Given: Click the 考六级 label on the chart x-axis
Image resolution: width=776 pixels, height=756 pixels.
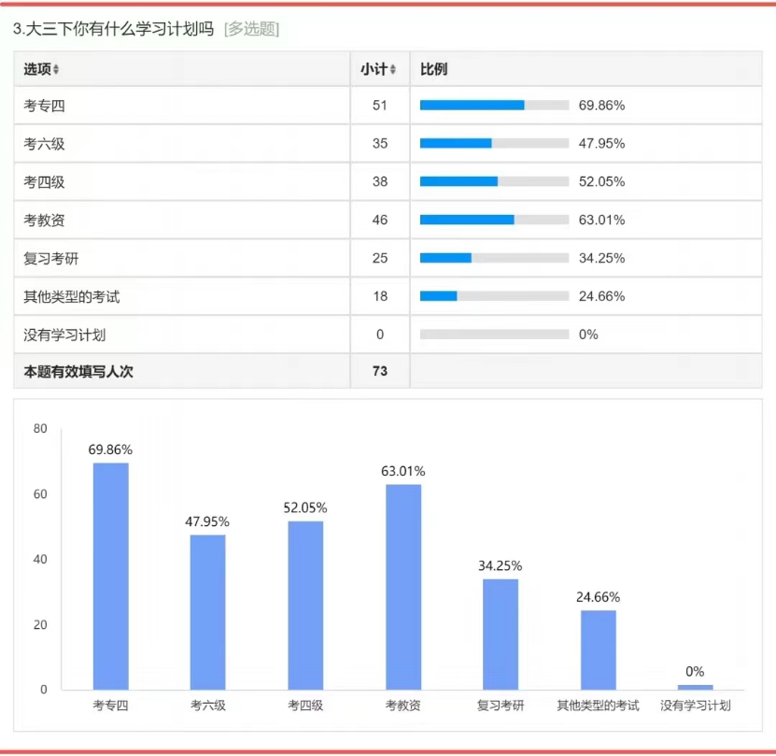Looking at the screenshot, I should click(208, 706).
